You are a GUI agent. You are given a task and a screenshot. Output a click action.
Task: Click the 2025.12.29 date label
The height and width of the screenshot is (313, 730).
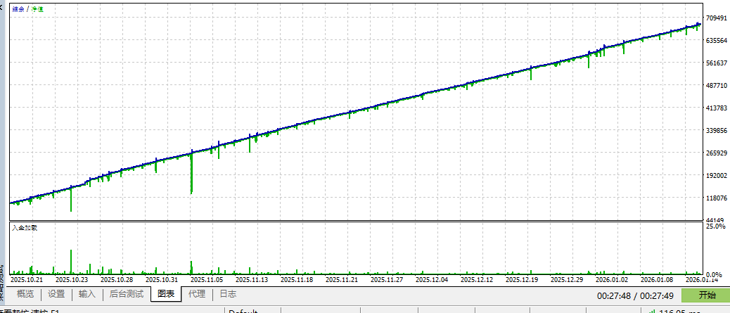pos(567,280)
